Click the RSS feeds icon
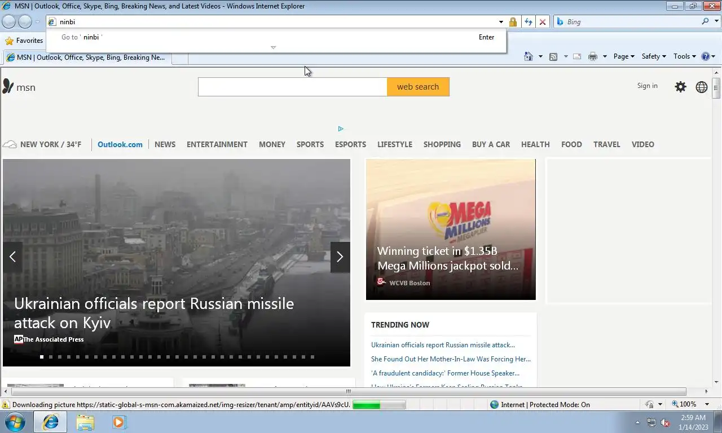This screenshot has height=433, width=722. [553, 56]
